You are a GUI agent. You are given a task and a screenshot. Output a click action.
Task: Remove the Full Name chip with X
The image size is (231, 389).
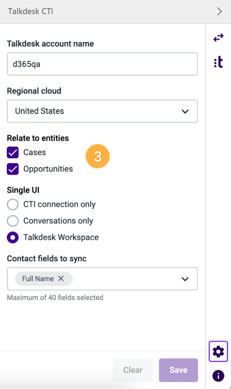[x=61, y=278]
